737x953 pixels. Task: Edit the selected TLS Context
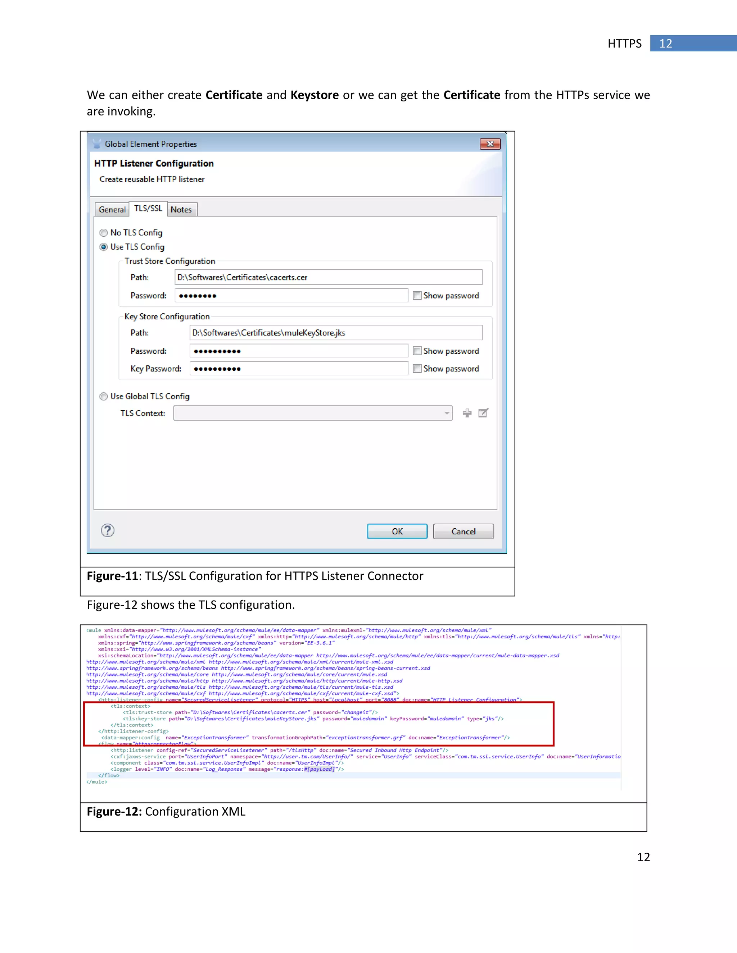click(483, 413)
